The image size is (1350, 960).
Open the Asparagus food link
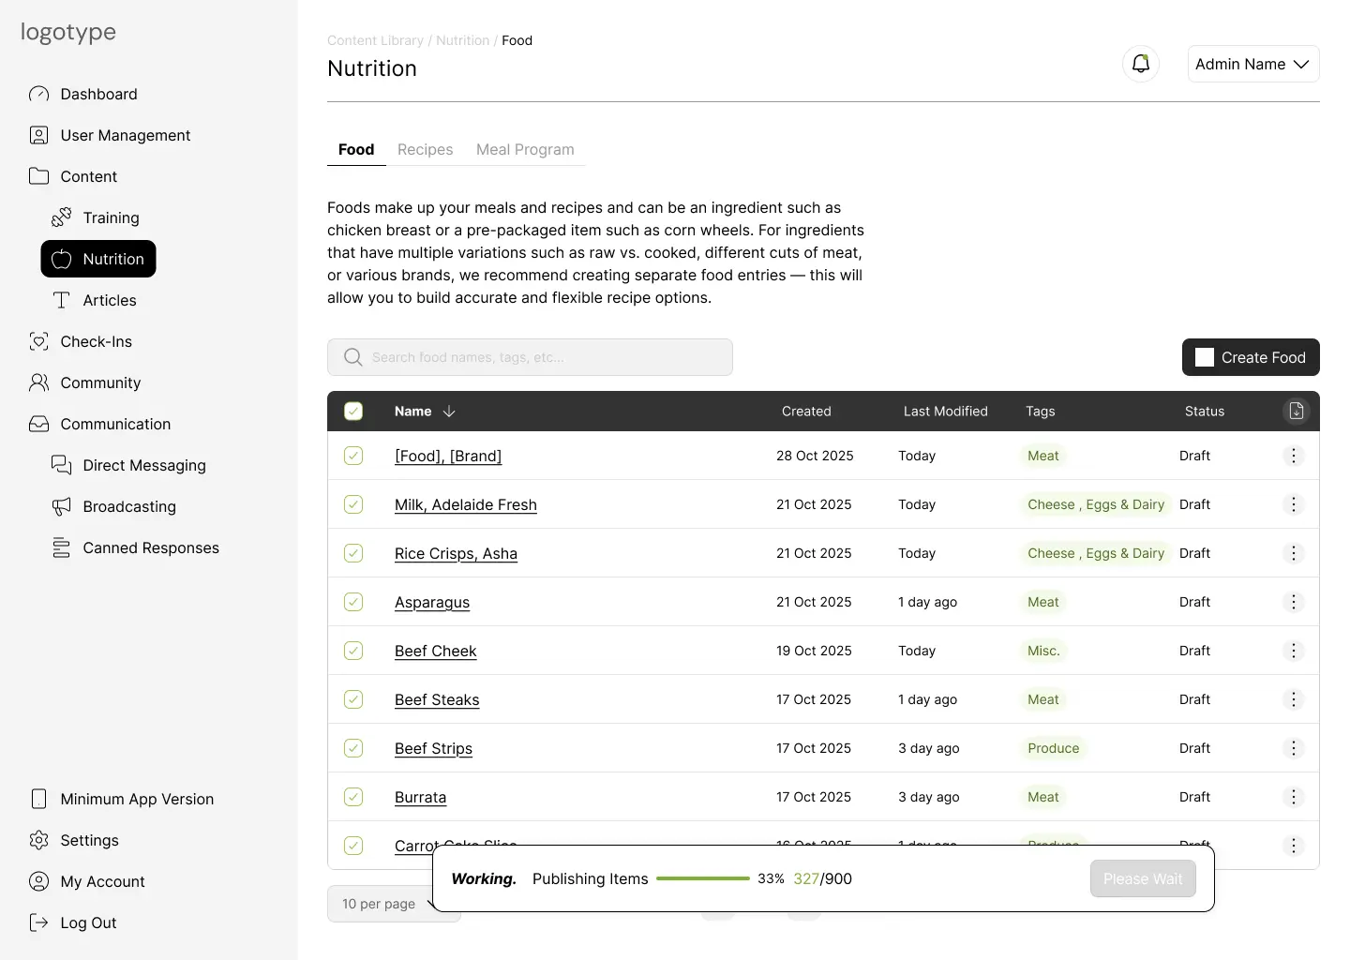(432, 602)
